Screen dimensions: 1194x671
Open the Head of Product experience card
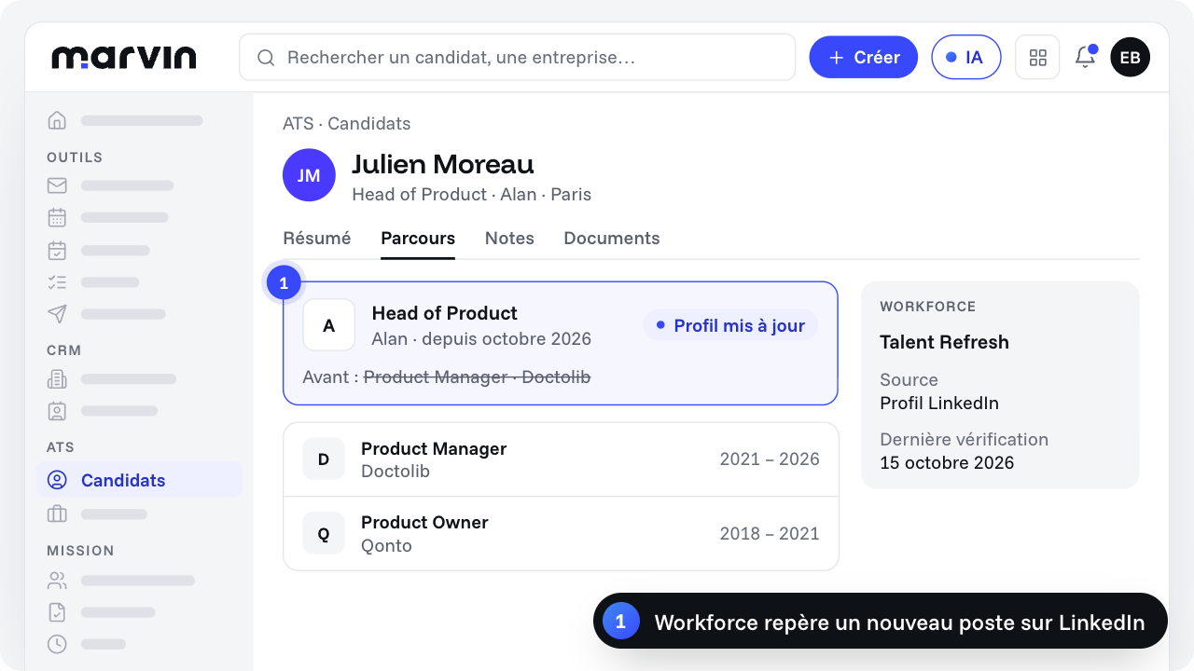[x=561, y=343]
